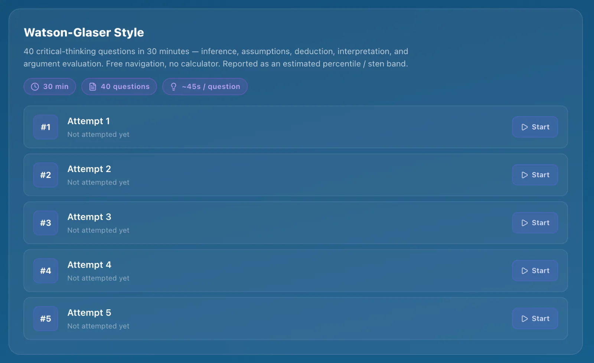Click the #1 number badge
594x363 pixels.
coord(46,127)
